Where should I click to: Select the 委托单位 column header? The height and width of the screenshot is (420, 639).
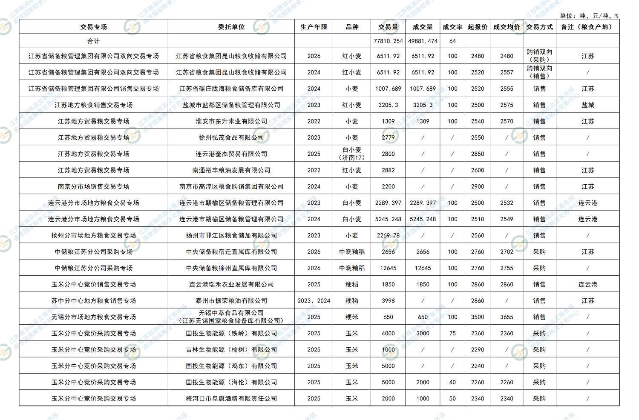pyautogui.click(x=231, y=27)
